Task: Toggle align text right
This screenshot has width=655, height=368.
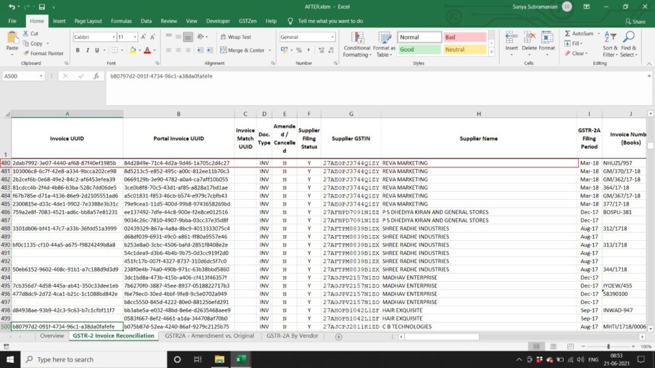Action: 187,50
